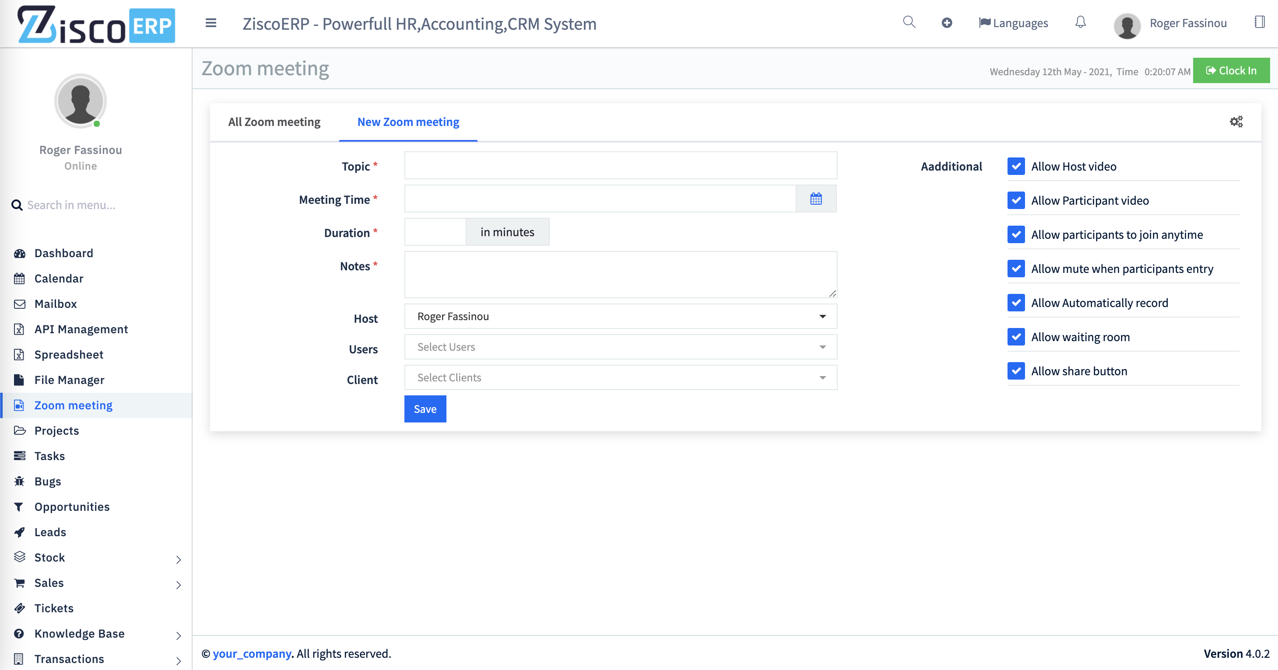
Task: Go to Mailbox menu item
Action: 56,304
